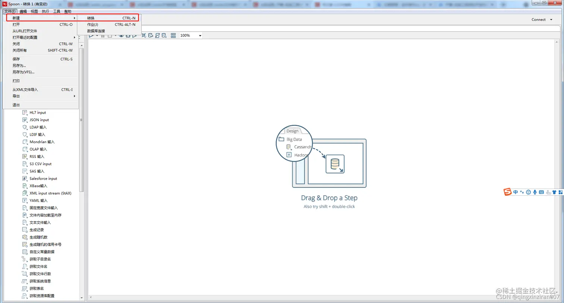The width and height of the screenshot is (564, 303).
Task: Choose 打印 menu item
Action: coord(41,81)
